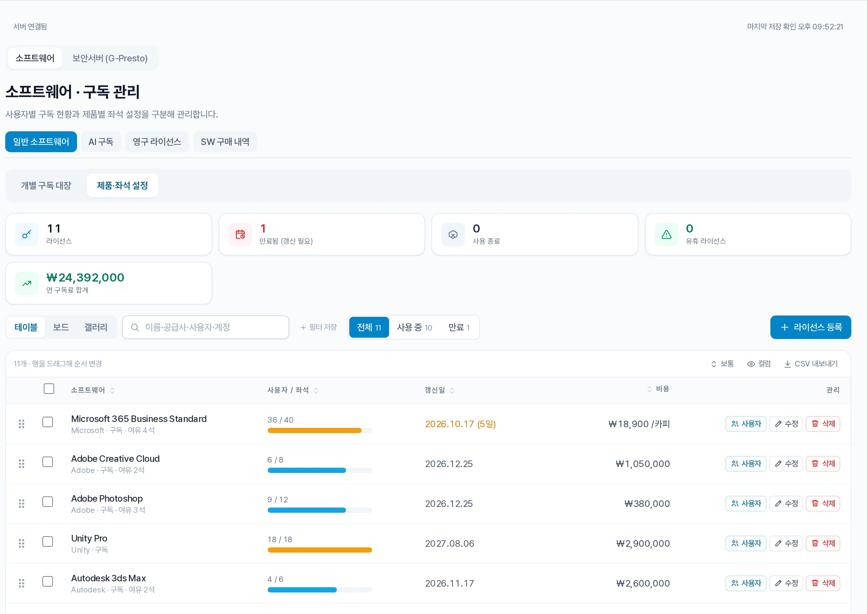This screenshot has width=867, height=614.
Task: Open the 개별 구독 대장 tab
Action: [x=46, y=186]
